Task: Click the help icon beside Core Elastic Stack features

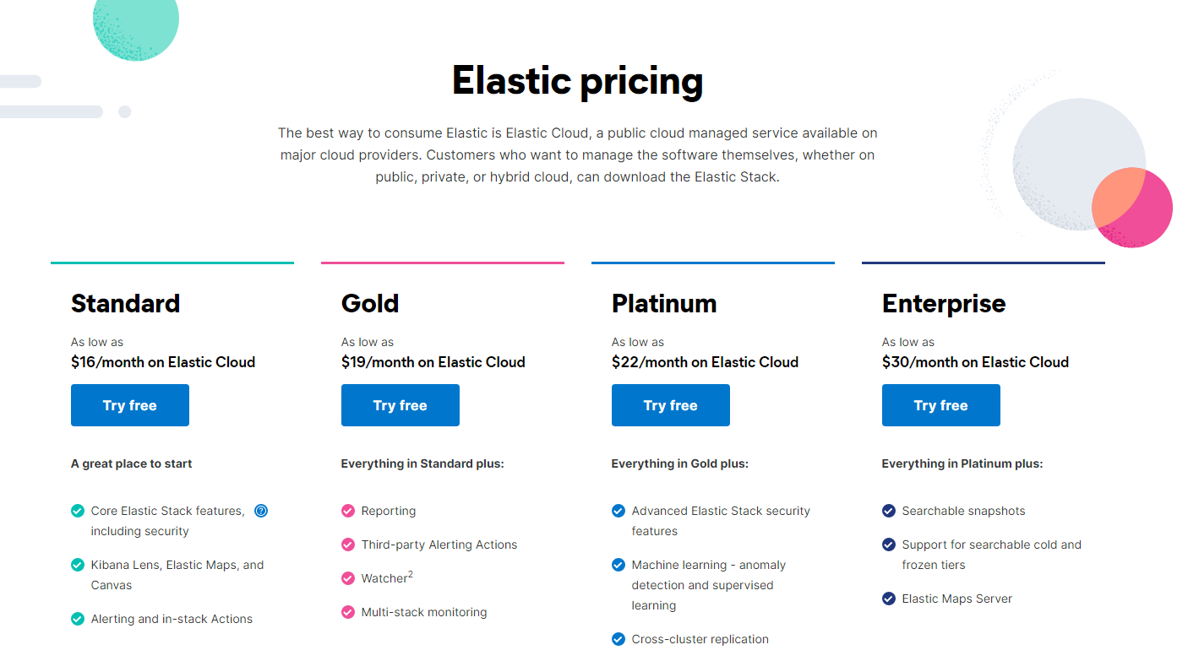Action: tap(261, 510)
